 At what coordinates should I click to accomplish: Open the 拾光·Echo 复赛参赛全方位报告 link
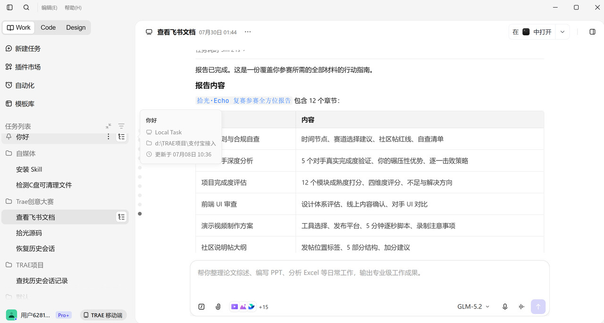pos(244,100)
